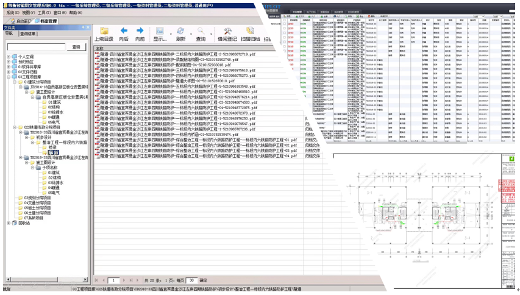Collapse the 03工程项目库 tree node
This screenshot has height=295, width=520.
[x=9, y=77]
